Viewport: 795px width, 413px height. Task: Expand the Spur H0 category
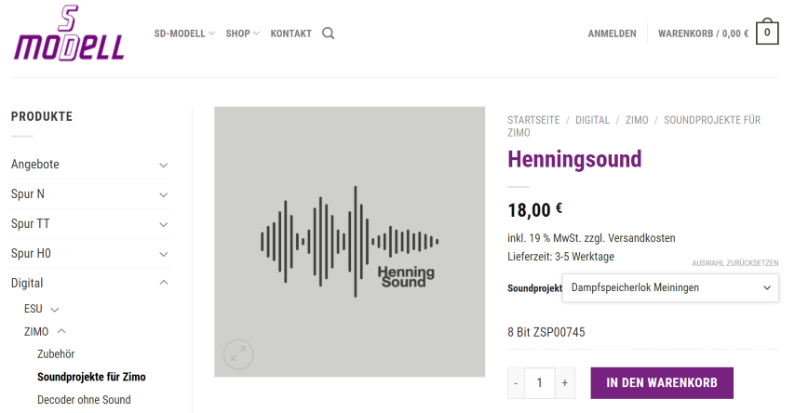pyautogui.click(x=164, y=254)
